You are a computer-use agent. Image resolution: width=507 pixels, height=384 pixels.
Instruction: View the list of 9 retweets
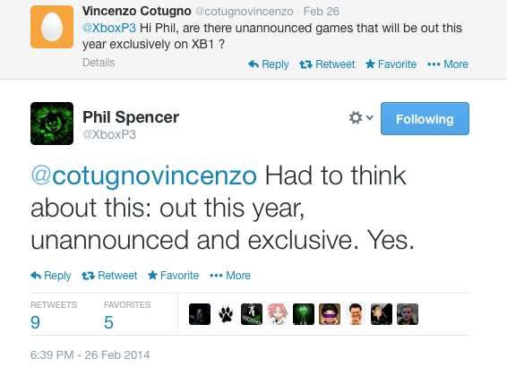click(54, 315)
